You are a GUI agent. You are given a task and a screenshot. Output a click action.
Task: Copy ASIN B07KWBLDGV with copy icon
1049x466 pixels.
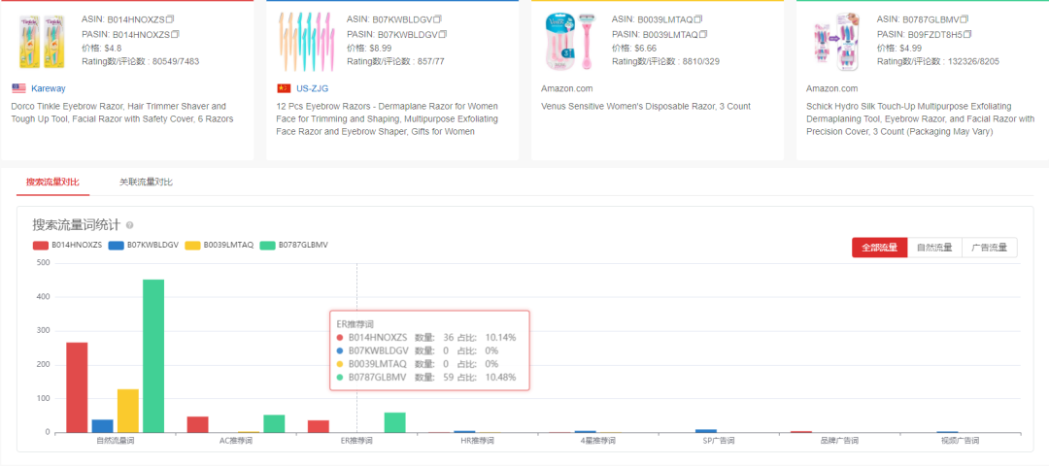click(x=437, y=19)
